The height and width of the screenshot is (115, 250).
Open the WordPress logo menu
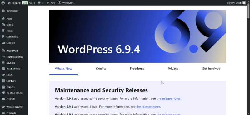[3, 3]
